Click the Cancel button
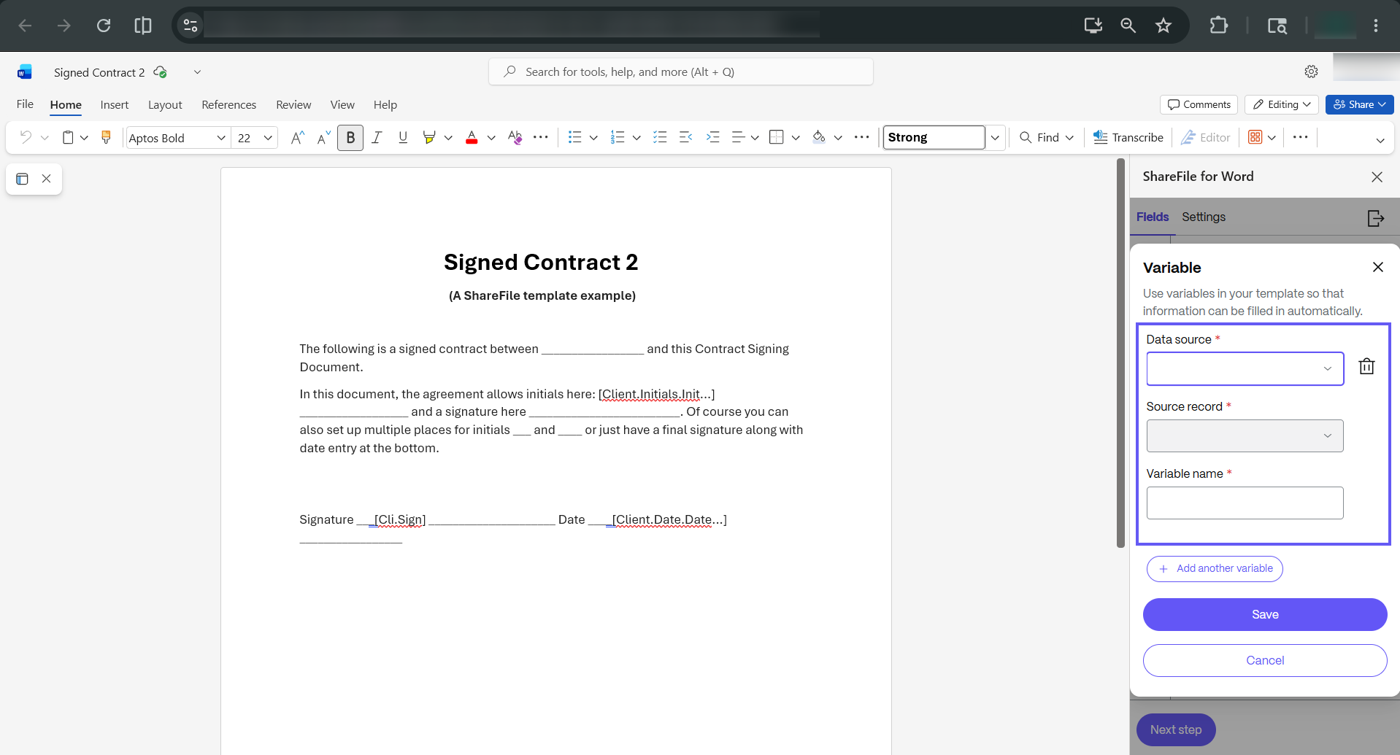Screen dimensions: 1400x755 (x=1265, y=660)
